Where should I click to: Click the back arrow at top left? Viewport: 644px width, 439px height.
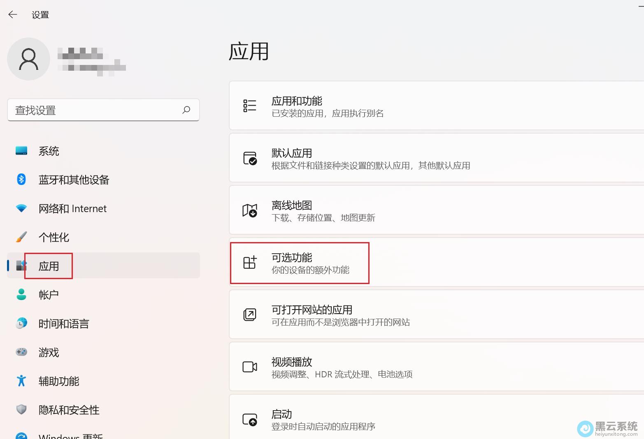click(x=12, y=14)
